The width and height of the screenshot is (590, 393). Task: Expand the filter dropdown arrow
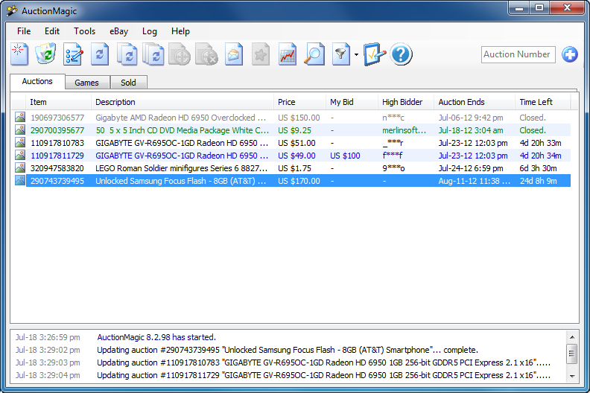(x=356, y=54)
